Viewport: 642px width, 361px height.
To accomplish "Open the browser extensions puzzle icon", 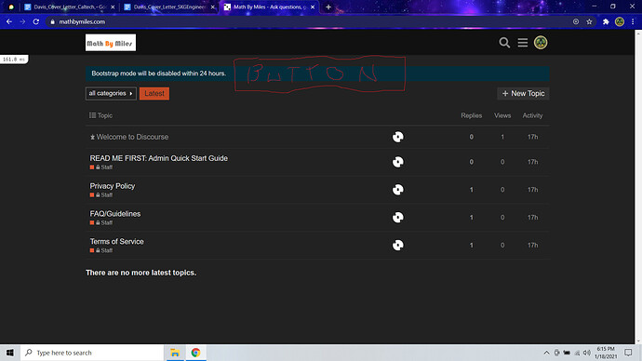I will pos(606,21).
